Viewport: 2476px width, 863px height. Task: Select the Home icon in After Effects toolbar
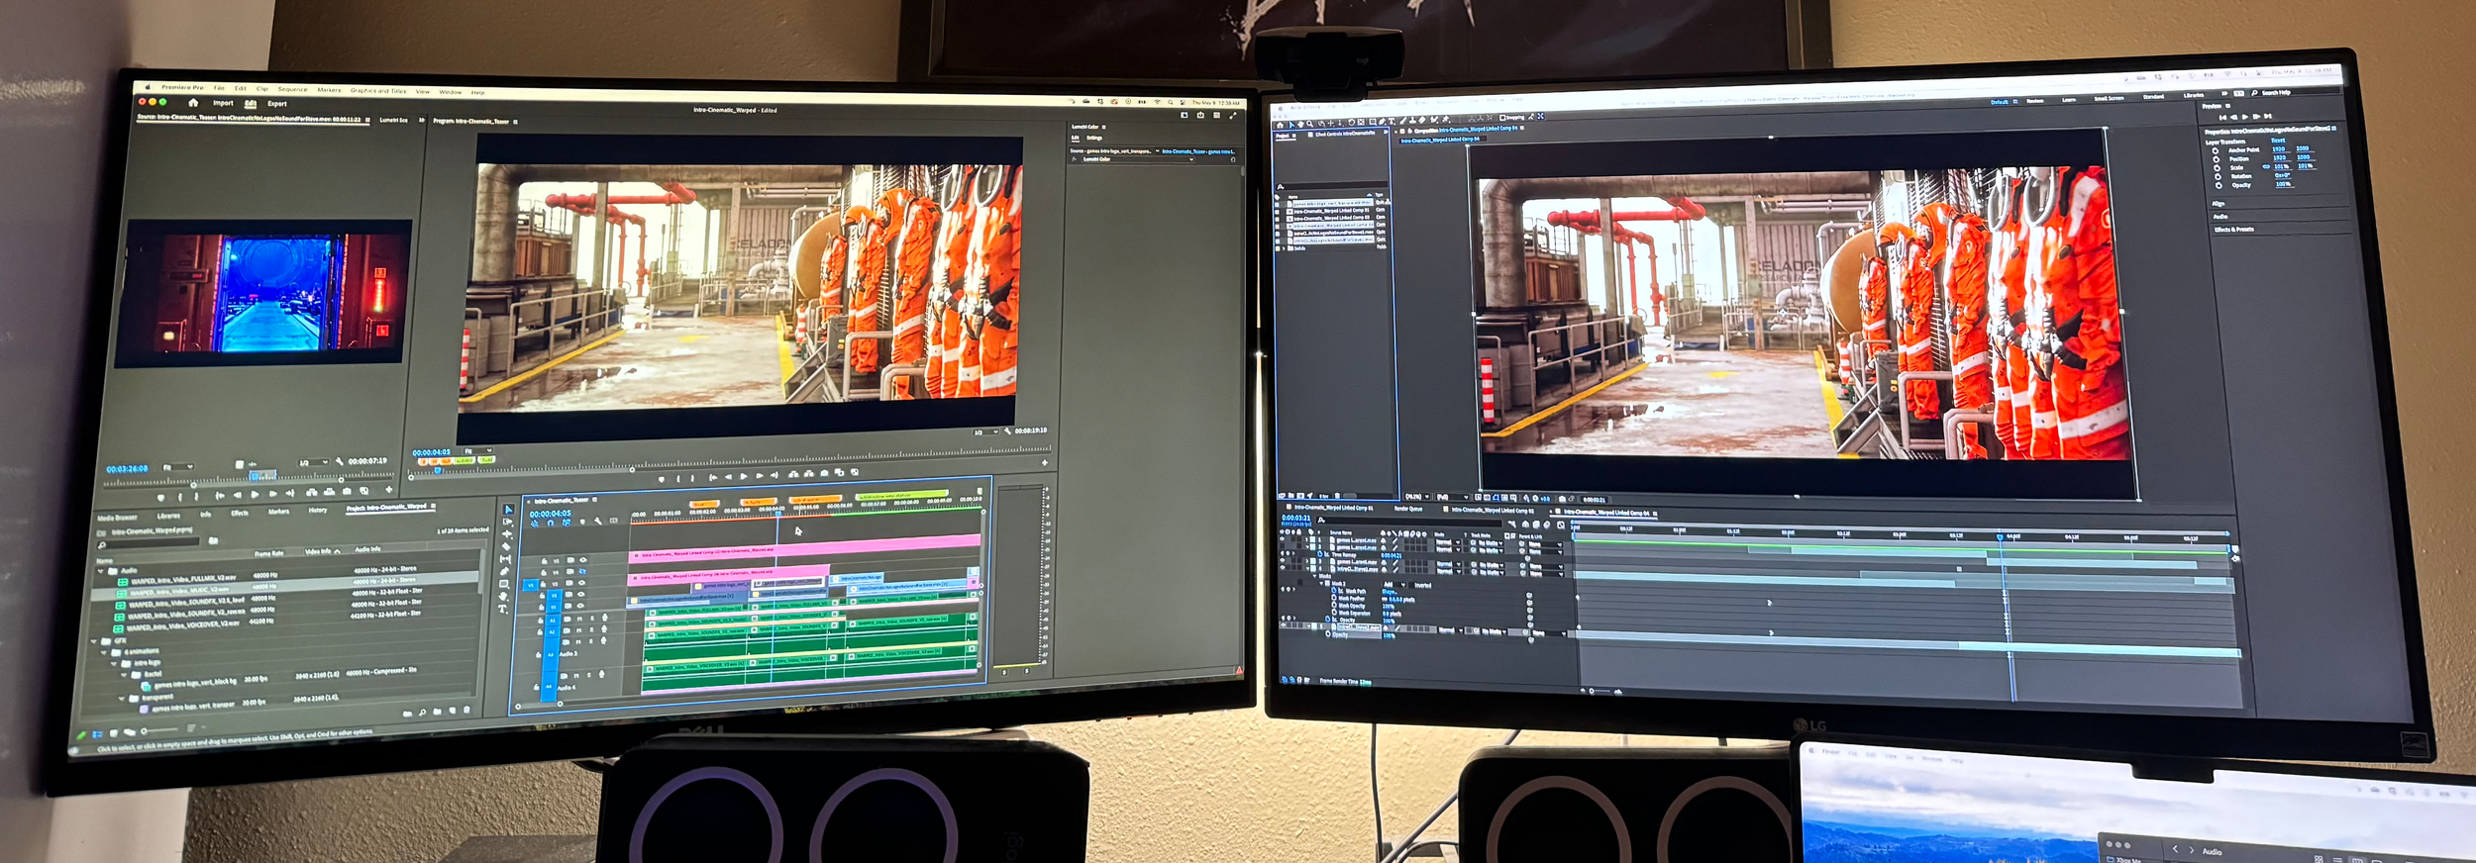[1280, 125]
